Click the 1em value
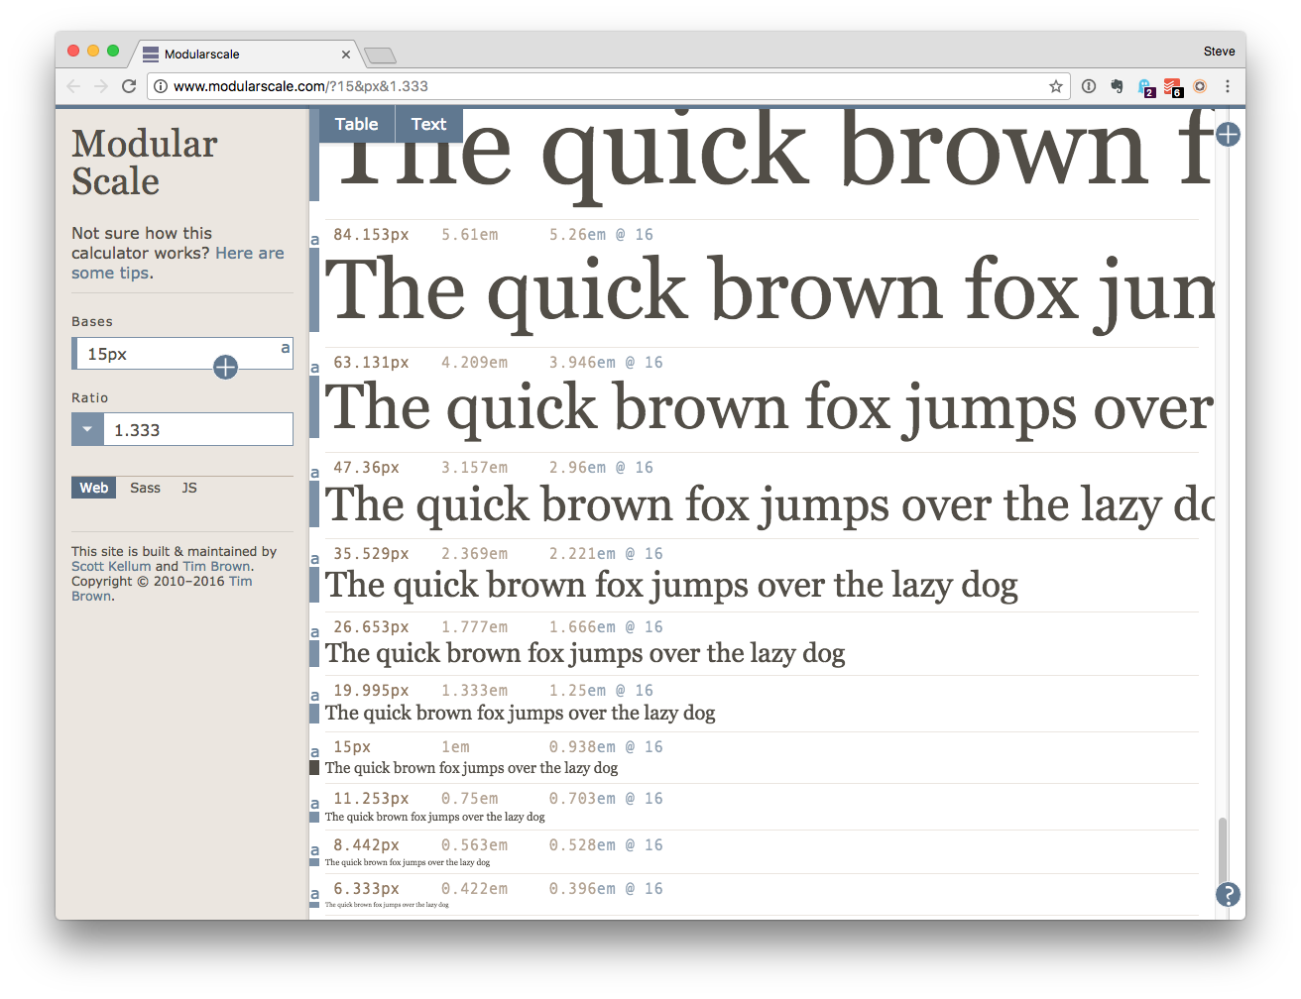1301x999 pixels. (x=455, y=747)
